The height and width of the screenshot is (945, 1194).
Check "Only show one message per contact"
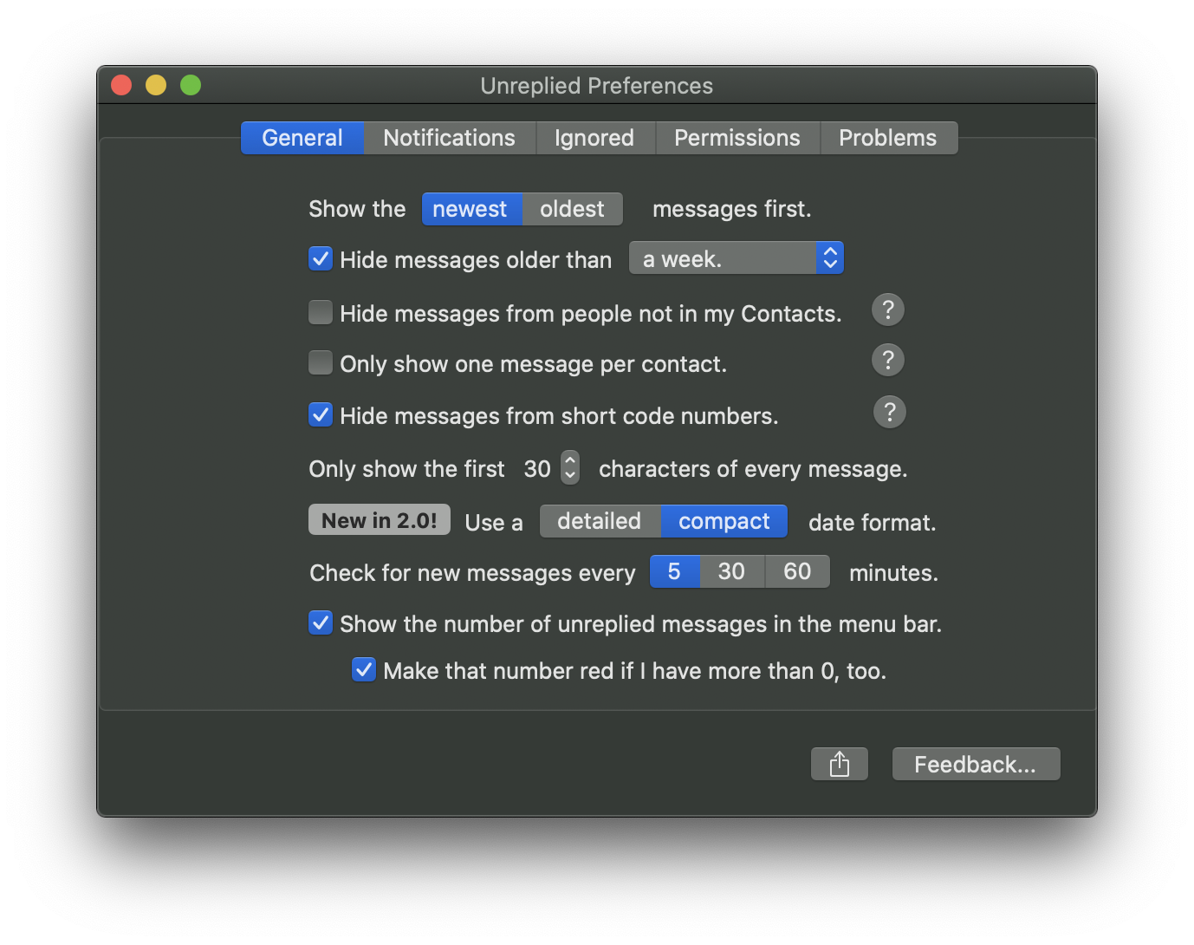pyautogui.click(x=320, y=362)
